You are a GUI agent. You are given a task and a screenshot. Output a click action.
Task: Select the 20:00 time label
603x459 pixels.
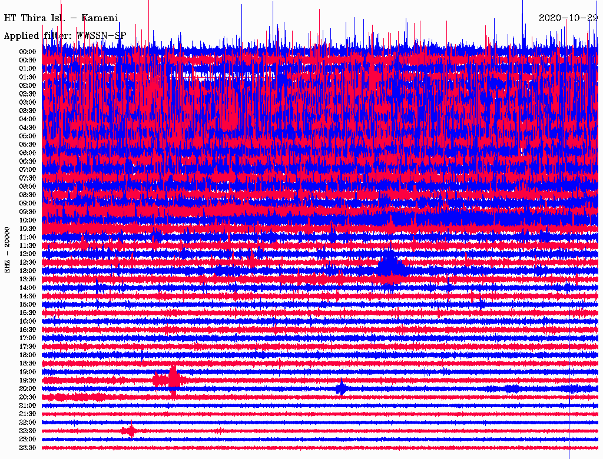(x=28, y=388)
